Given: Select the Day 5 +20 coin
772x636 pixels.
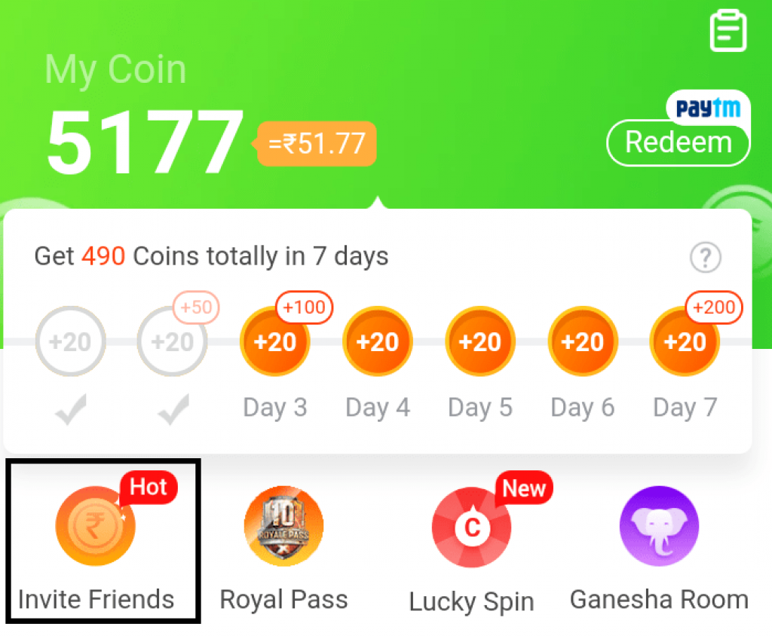Looking at the screenshot, I should point(480,341).
